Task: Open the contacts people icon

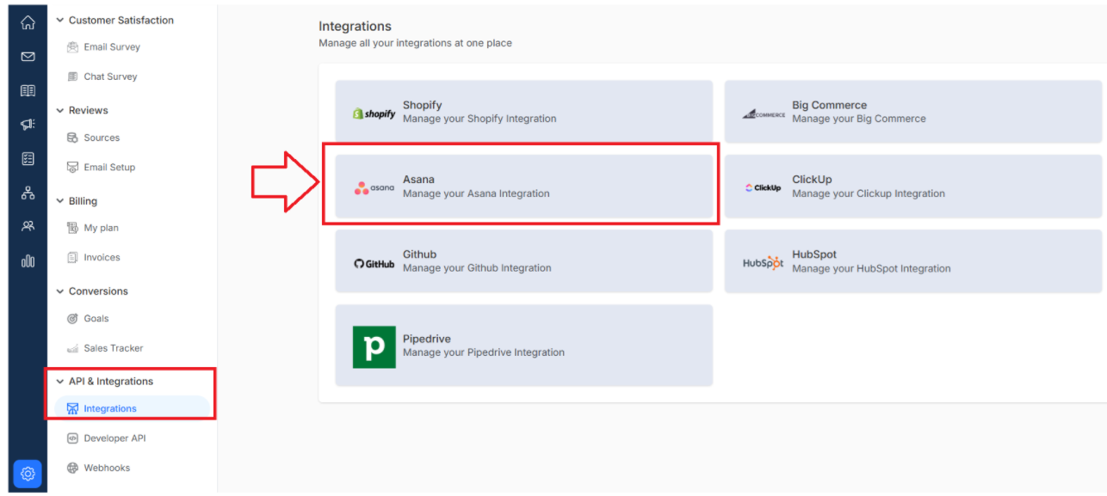Action: point(28,226)
